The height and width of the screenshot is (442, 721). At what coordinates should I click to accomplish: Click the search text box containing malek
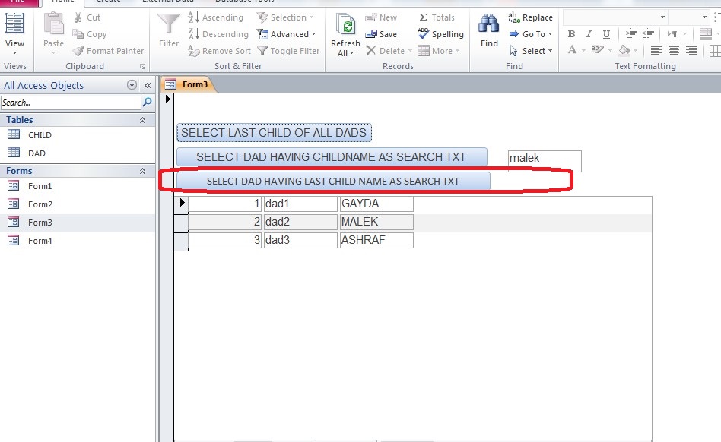point(544,159)
